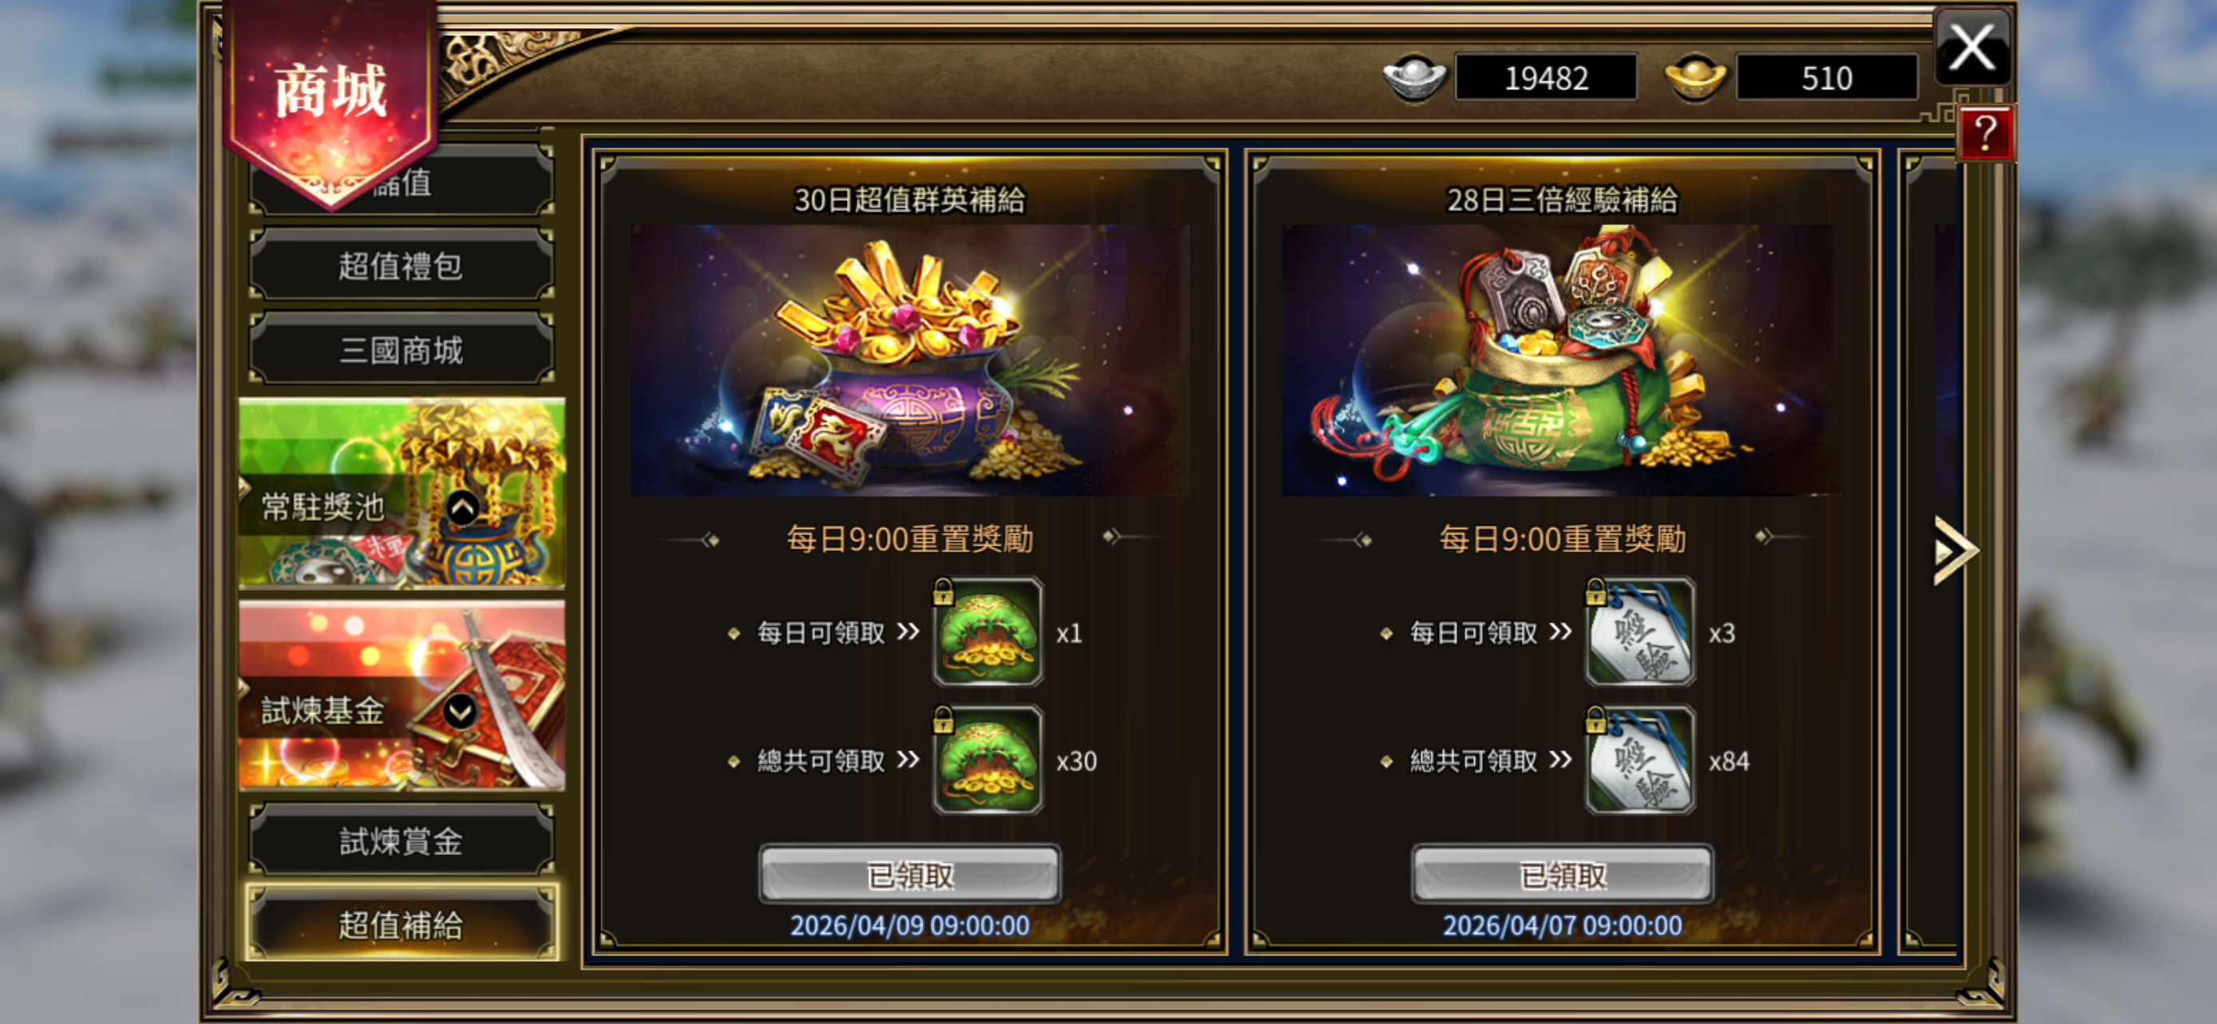Collapse 常駐獎池 with the up chevron
Screen dimensions: 2217x1024
463,508
